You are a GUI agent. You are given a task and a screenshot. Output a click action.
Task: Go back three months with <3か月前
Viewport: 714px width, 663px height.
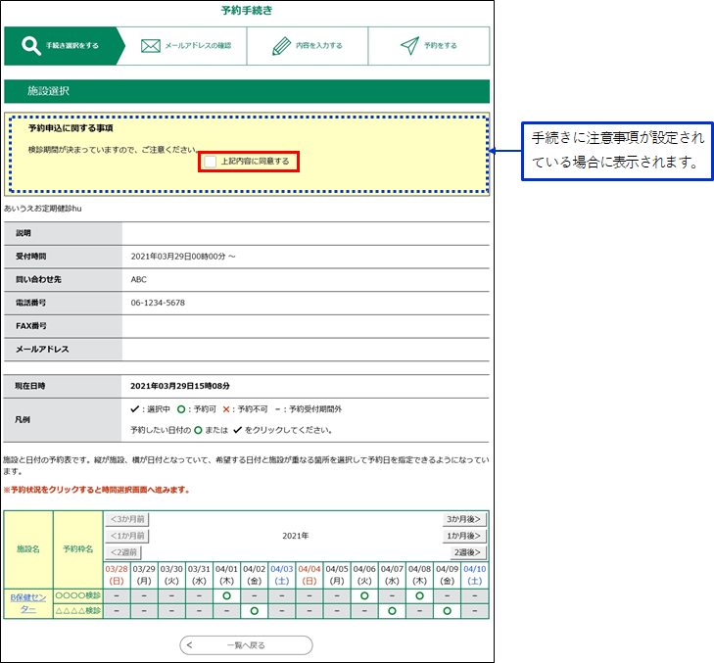pyautogui.click(x=127, y=519)
